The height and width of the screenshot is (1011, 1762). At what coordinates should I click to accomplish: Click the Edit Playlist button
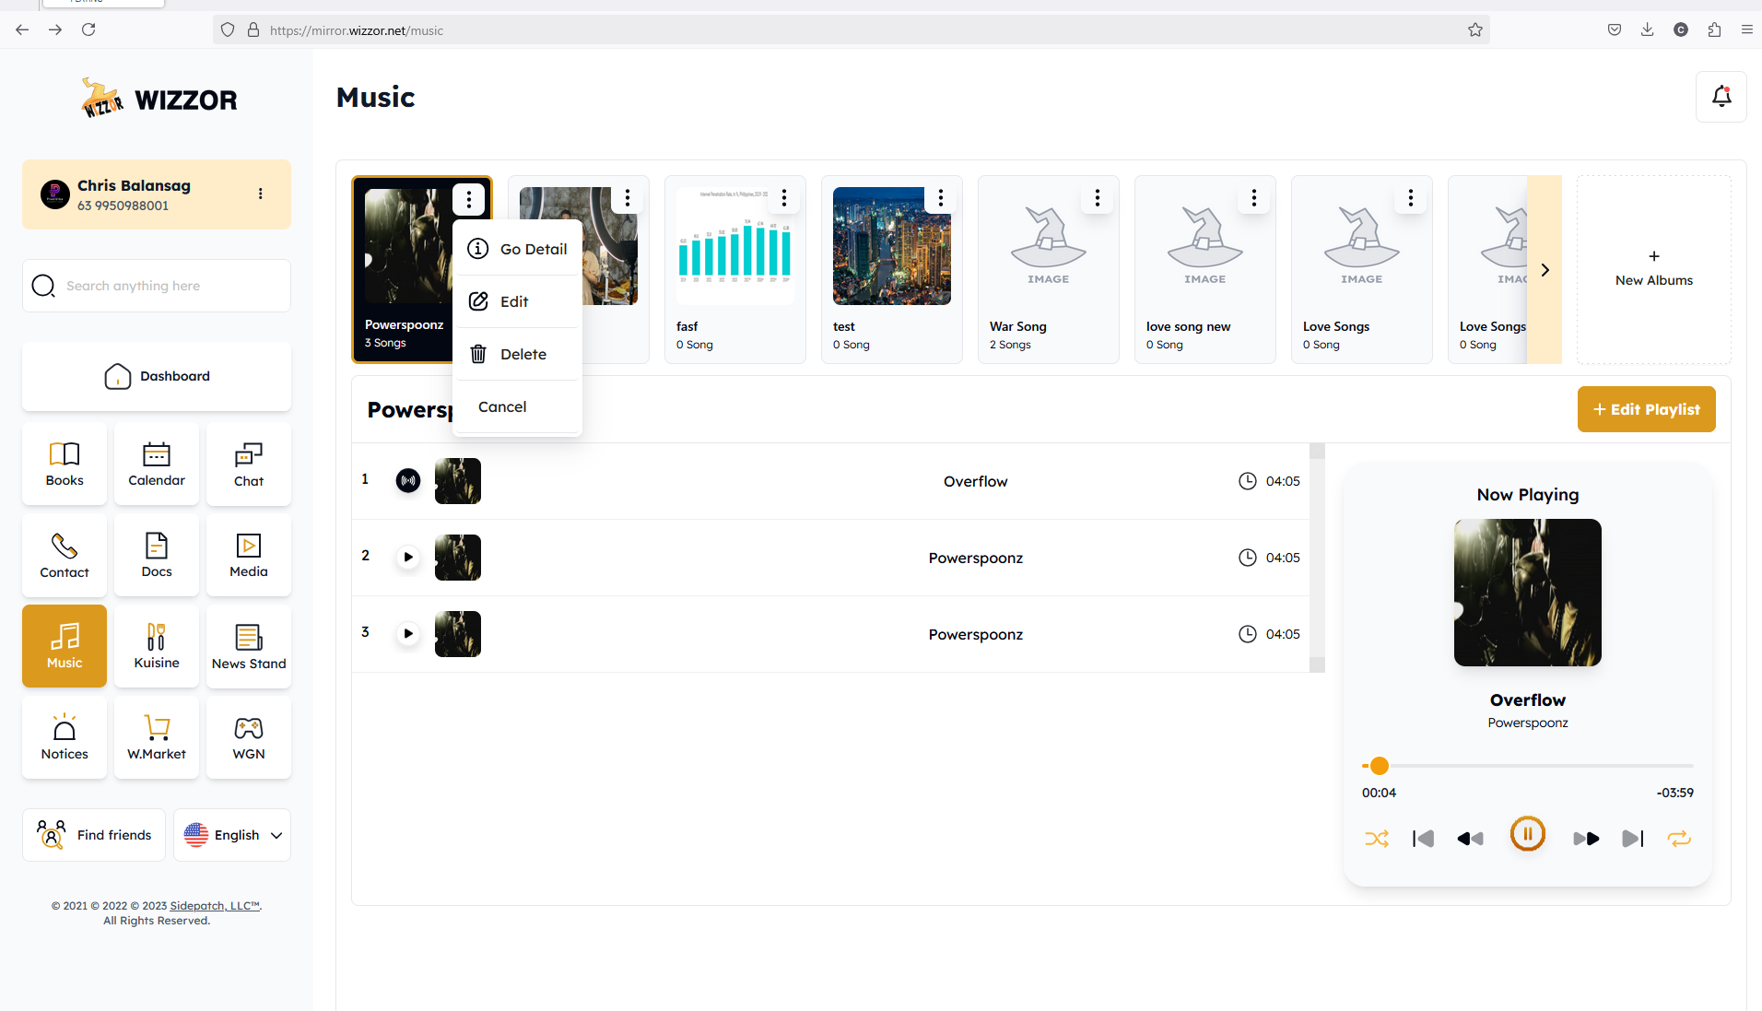tap(1646, 409)
